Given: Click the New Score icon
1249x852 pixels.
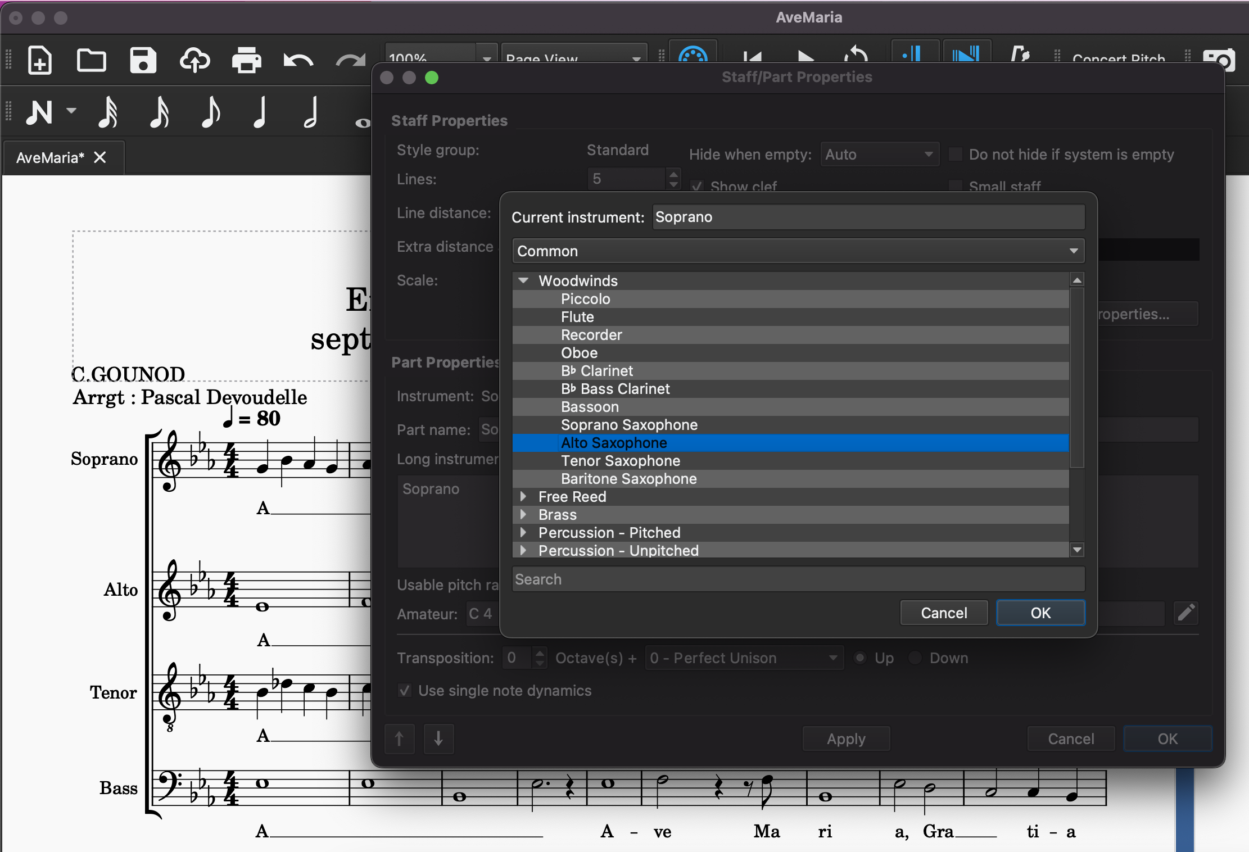Looking at the screenshot, I should coord(39,60).
